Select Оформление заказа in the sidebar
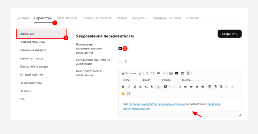The image size is (258, 134). click(x=34, y=66)
